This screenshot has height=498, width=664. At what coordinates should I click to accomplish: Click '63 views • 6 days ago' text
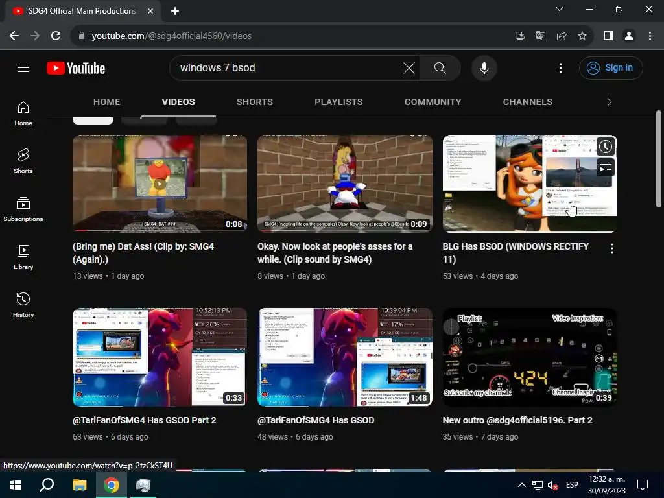110,437
